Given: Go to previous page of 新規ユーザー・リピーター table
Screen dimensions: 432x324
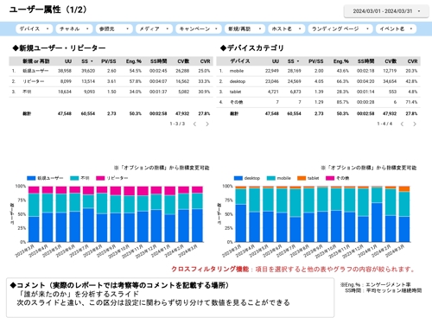Looking at the screenshot, I should (x=194, y=124).
